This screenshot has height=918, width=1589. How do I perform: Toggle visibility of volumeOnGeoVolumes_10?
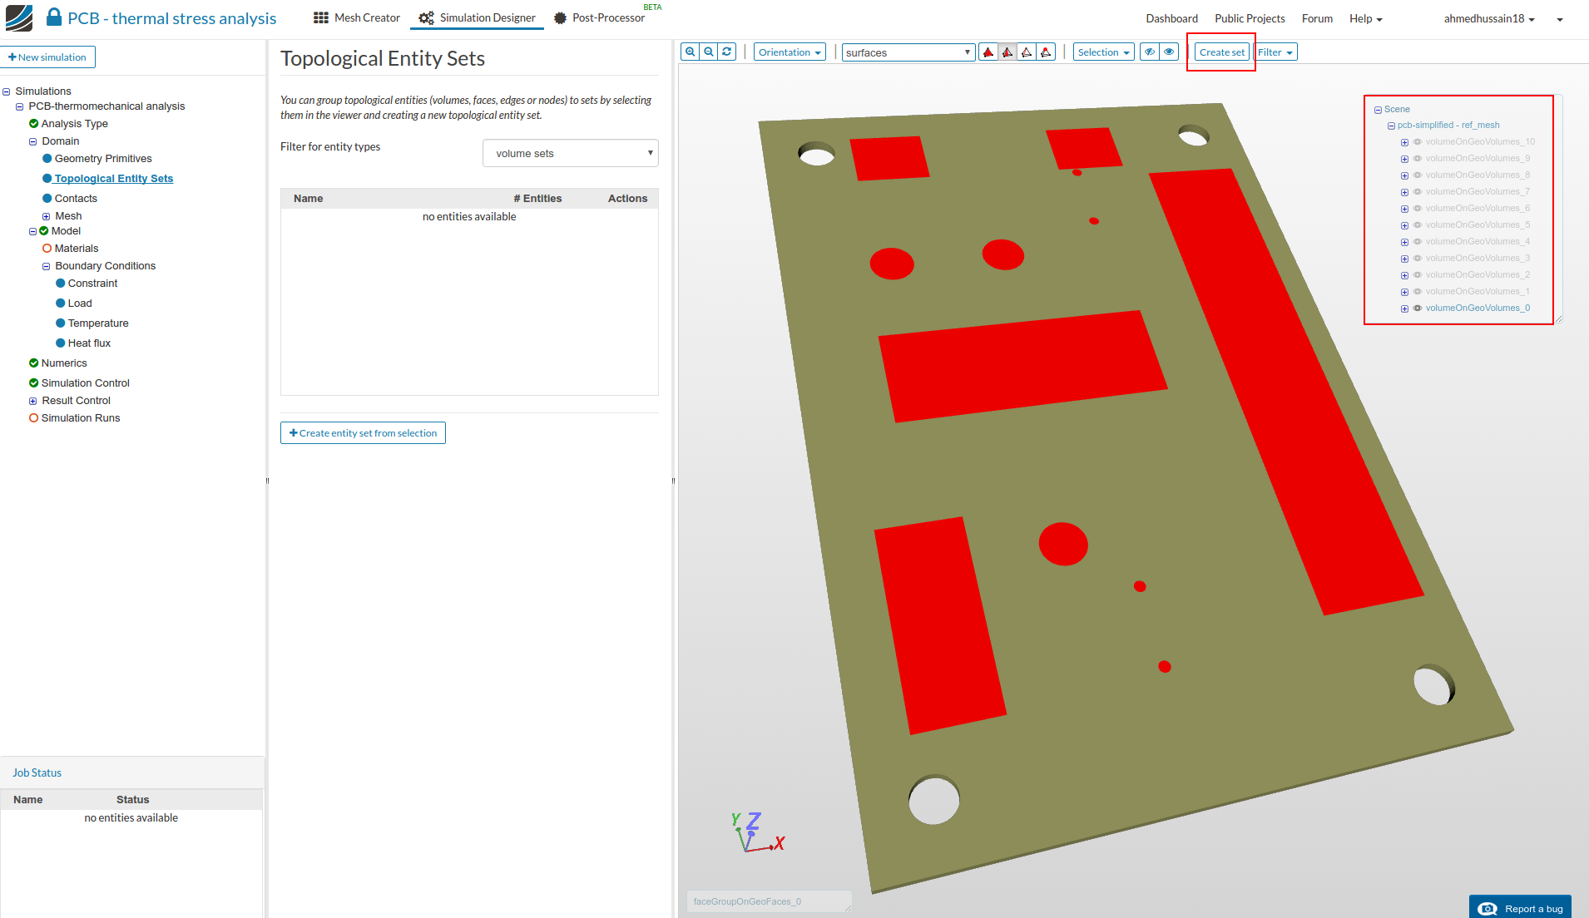(x=1418, y=142)
